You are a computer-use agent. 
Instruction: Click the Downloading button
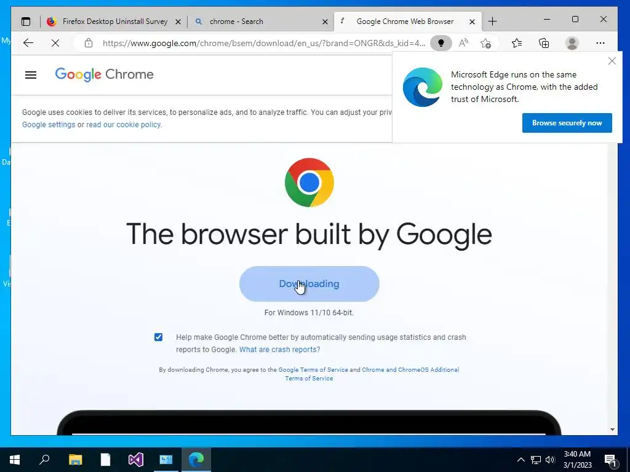[309, 284]
